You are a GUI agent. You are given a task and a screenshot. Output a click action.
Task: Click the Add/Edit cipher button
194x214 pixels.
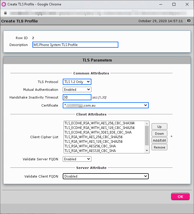point(159,140)
